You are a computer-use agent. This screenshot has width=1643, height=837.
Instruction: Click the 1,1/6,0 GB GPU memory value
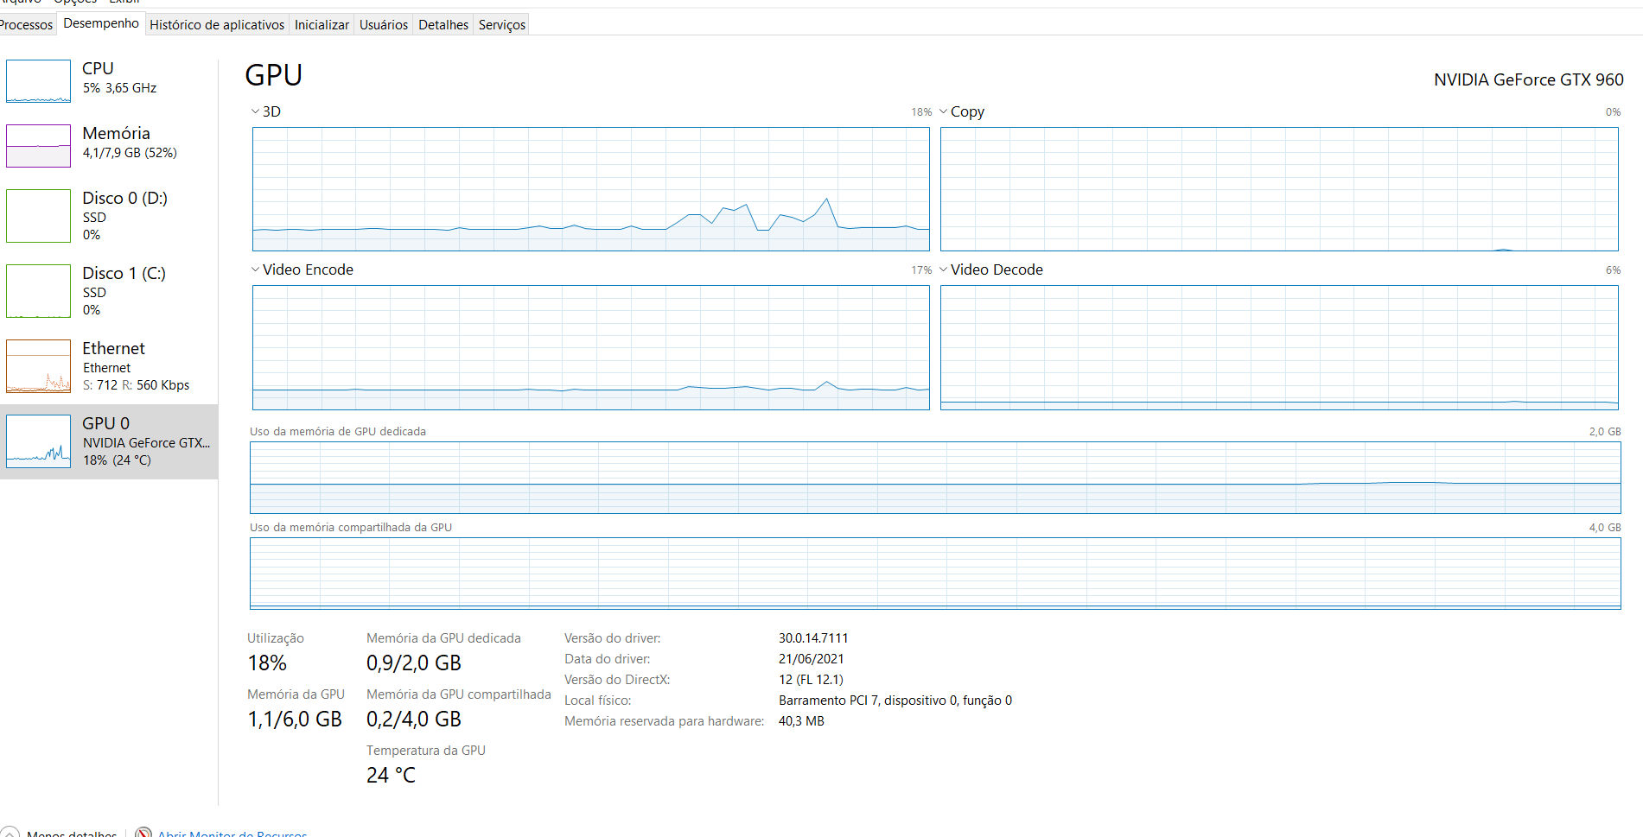(295, 720)
